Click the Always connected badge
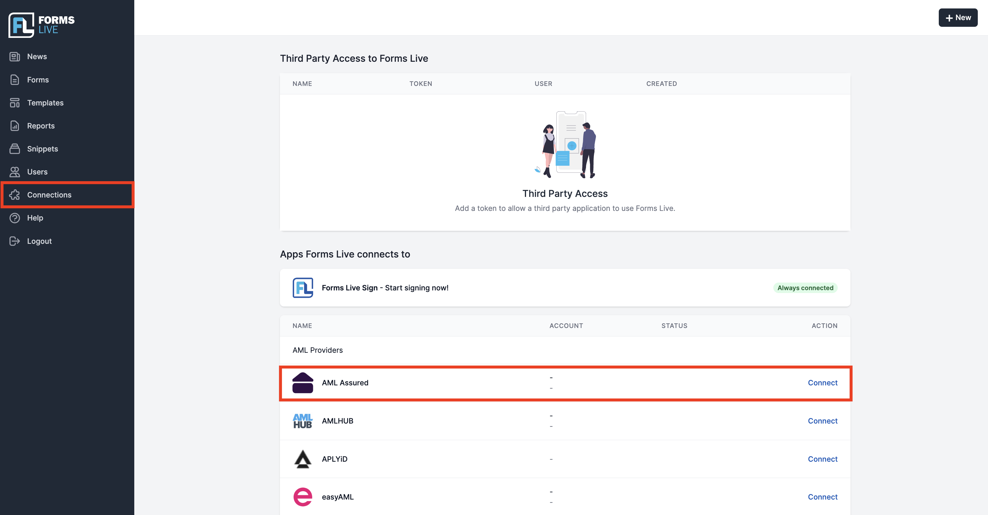This screenshot has width=988, height=515. pos(805,288)
